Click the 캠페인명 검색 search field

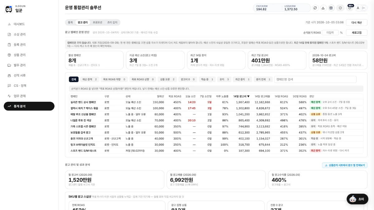(x=315, y=79)
